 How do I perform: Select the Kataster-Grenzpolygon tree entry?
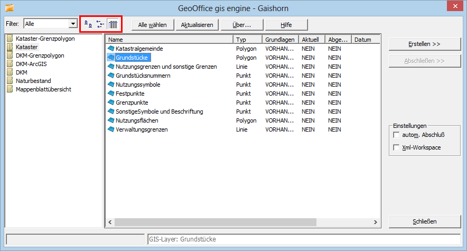[x=45, y=39]
